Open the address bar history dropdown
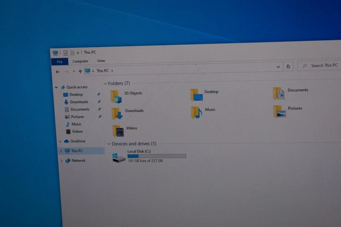 tap(278, 67)
